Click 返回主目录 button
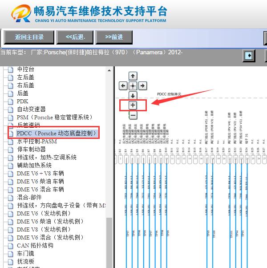 pos(29,37)
